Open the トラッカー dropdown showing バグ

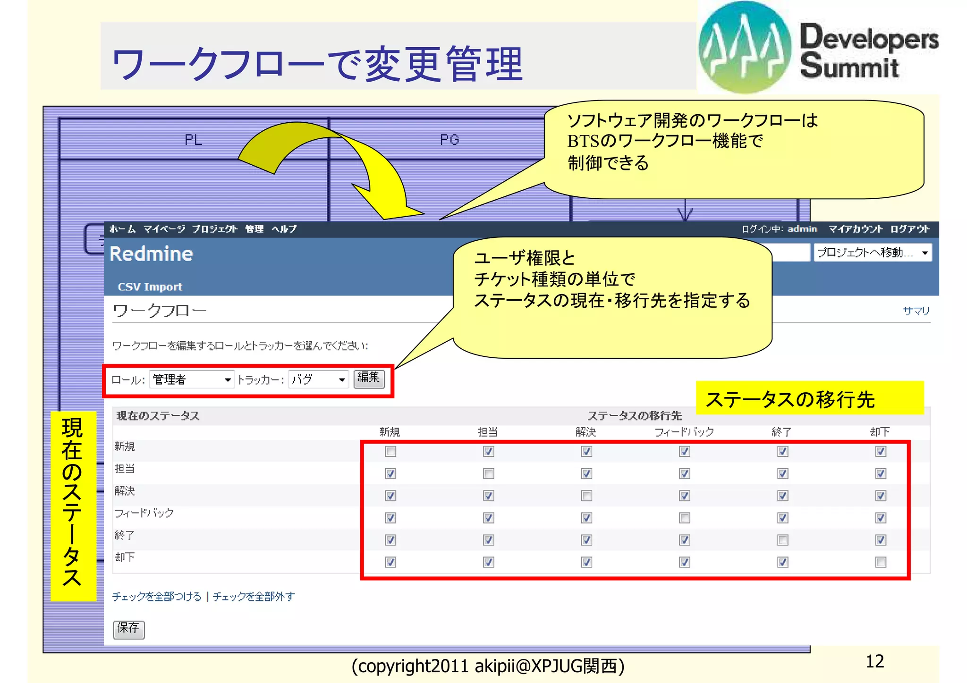[318, 379]
